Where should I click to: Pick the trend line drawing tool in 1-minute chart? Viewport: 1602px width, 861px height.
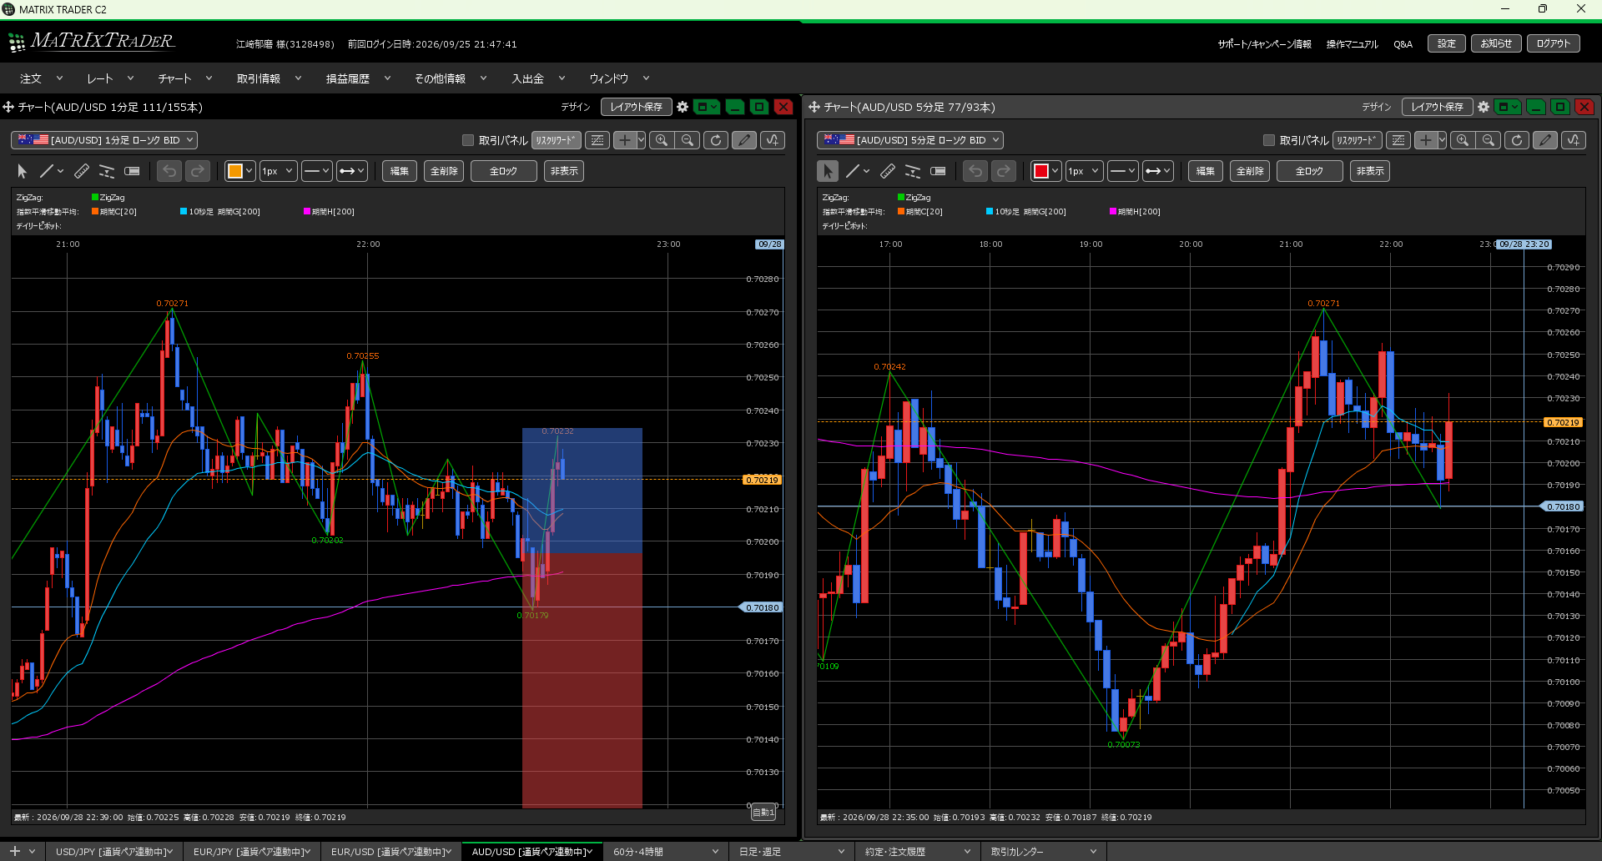coord(47,171)
